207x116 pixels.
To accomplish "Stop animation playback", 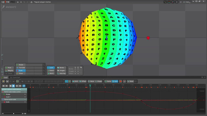I will pyautogui.click(x=13, y=86).
